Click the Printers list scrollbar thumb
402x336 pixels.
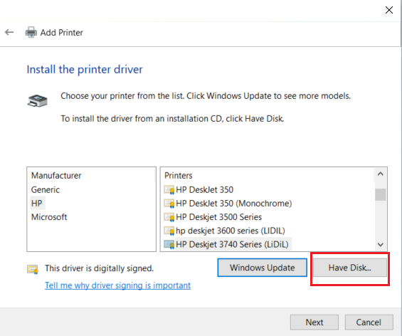[381, 195]
